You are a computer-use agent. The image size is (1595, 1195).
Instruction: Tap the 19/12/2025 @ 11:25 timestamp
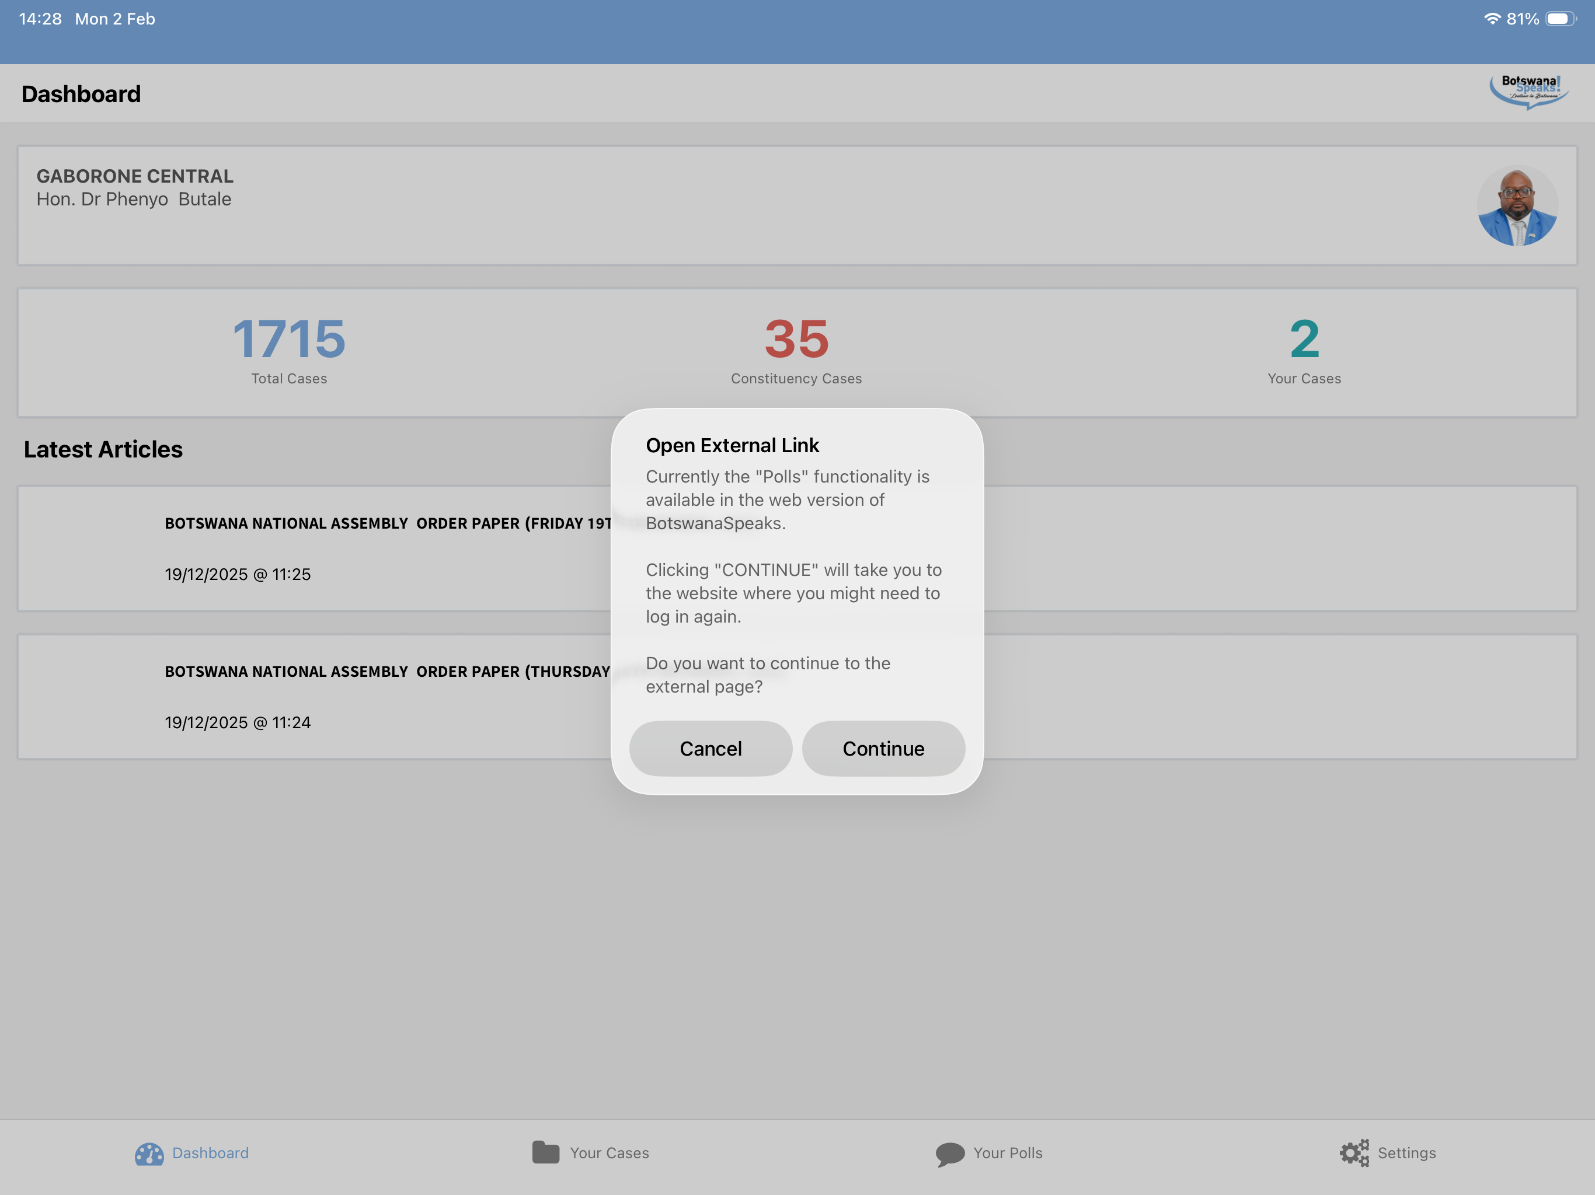point(238,574)
